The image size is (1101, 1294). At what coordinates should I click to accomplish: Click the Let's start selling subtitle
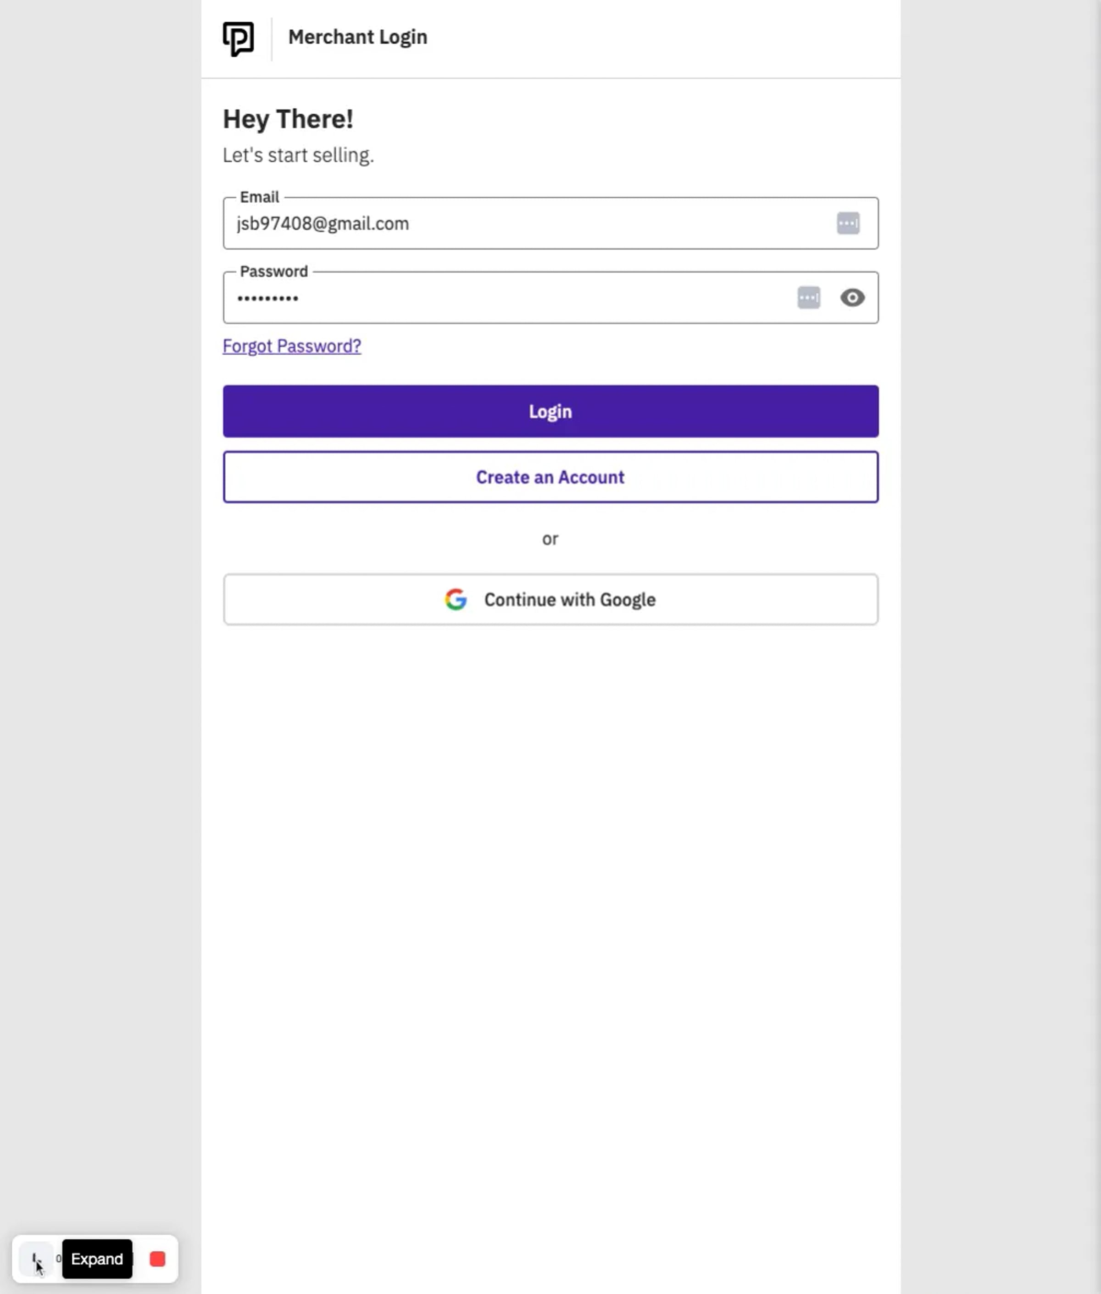298,155
